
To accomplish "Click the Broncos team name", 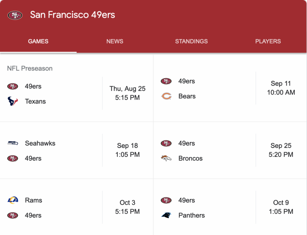I will pos(191,158).
